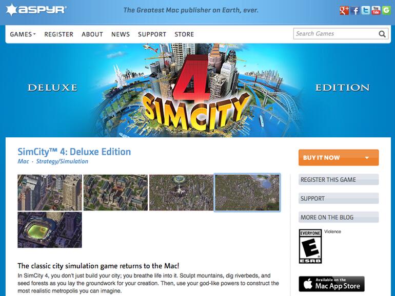Expand the Games dropdown menu
The width and height of the screenshot is (395, 296).
(x=23, y=34)
